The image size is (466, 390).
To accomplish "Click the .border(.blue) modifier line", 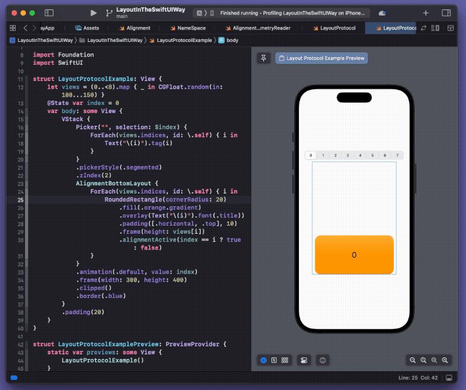I will (x=101, y=296).
